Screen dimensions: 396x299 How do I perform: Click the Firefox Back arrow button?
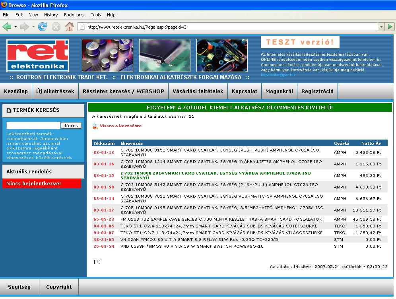[7, 27]
